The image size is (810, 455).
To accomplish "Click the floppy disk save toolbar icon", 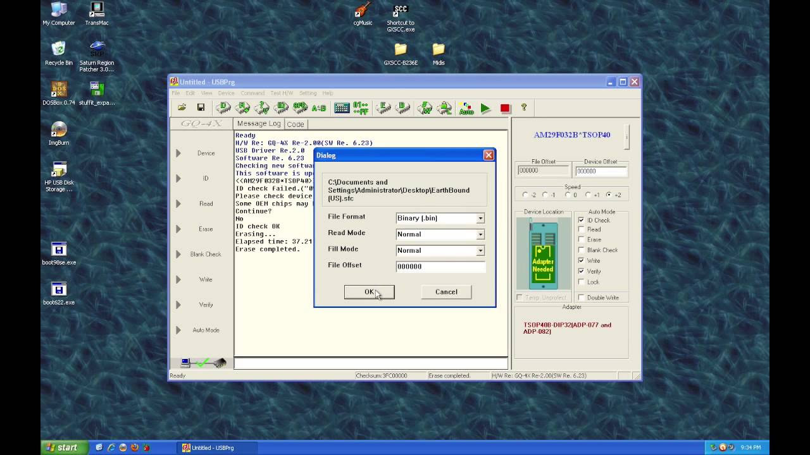I will (201, 108).
